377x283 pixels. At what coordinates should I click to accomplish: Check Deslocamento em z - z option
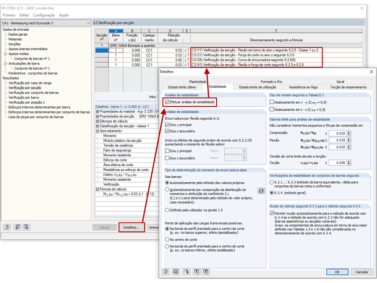pos(272,109)
